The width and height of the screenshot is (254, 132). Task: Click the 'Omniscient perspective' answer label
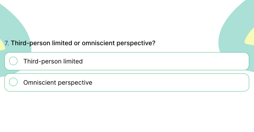coord(58,82)
